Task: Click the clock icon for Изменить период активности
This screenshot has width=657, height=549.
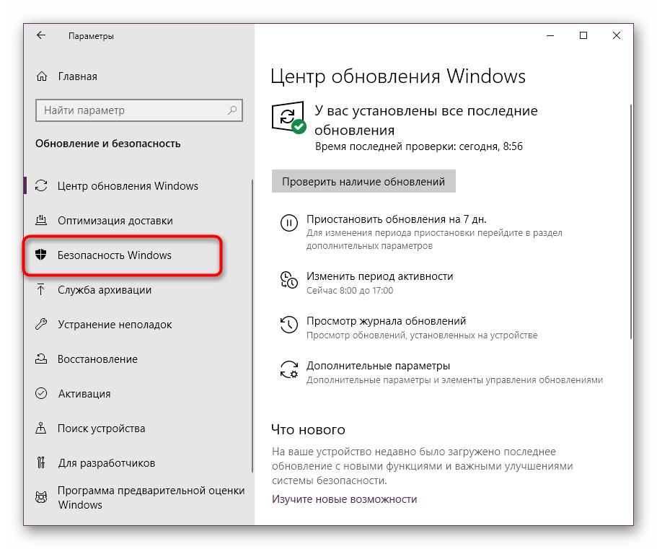Action: click(x=289, y=280)
